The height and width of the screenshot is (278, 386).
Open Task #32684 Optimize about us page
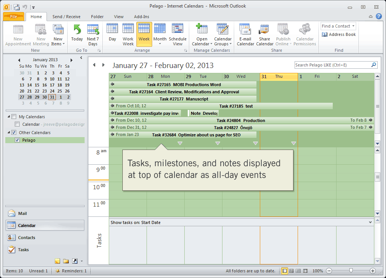183,134
